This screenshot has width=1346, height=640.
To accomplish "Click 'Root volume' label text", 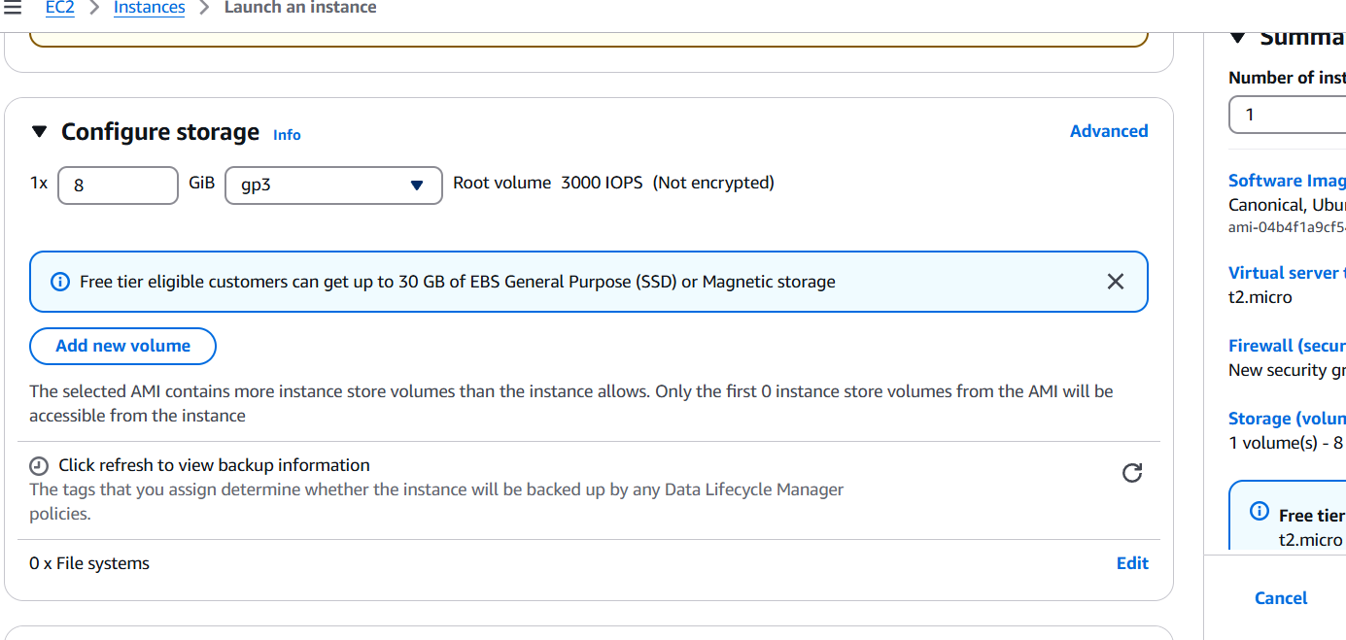I will click(501, 183).
